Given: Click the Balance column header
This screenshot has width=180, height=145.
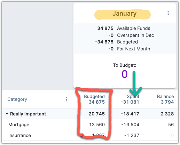Looking at the screenshot, I should pos(165,96).
